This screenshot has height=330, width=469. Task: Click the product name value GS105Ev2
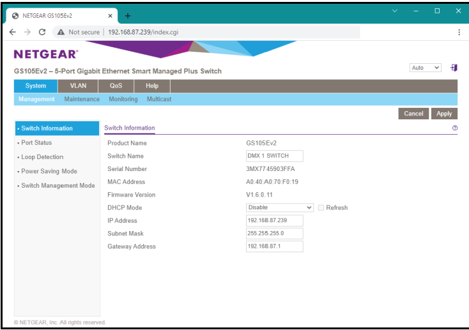point(261,143)
